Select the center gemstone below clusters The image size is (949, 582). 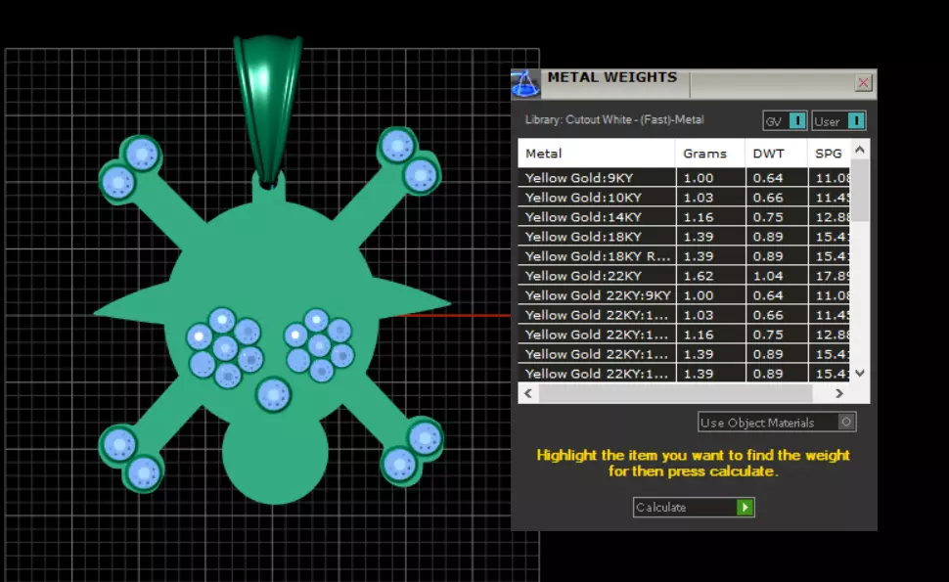pyautogui.click(x=274, y=394)
